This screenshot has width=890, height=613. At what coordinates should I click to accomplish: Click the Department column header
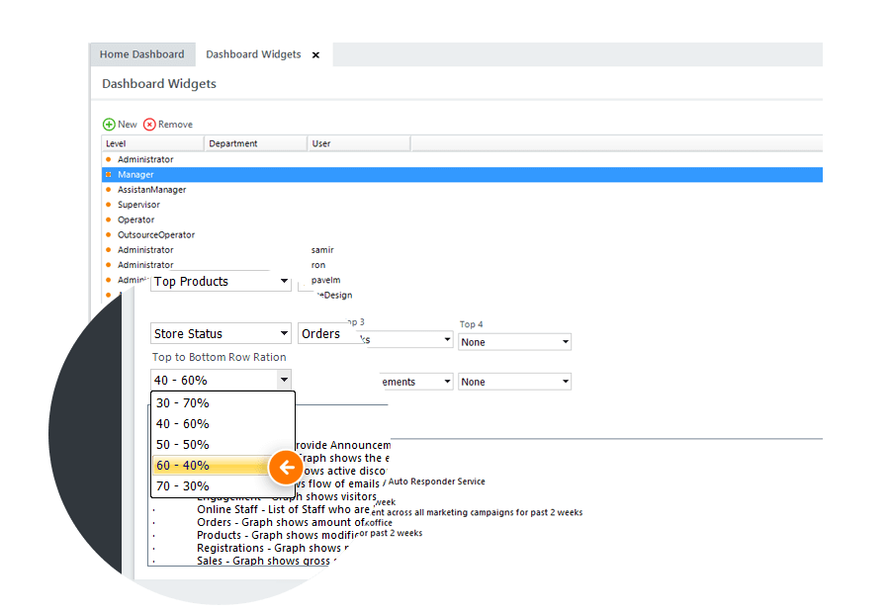[255, 143]
